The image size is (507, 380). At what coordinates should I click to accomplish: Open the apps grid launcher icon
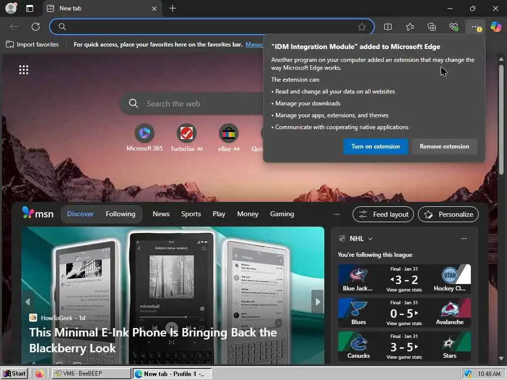(x=24, y=69)
